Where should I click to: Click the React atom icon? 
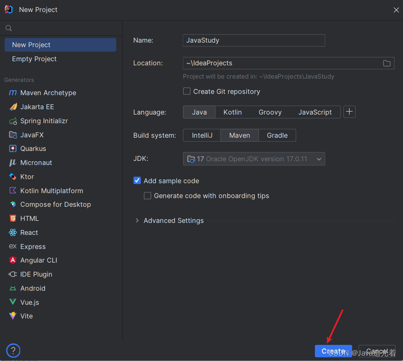pyautogui.click(x=13, y=232)
